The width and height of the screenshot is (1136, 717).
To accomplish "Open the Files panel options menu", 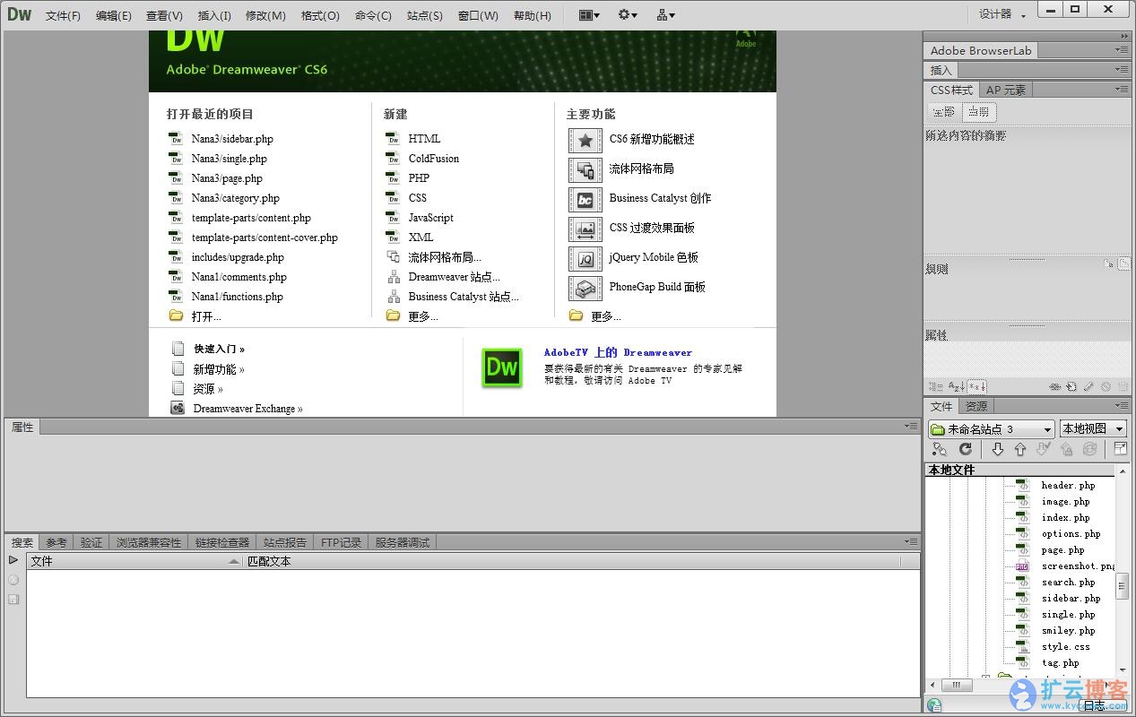I will (1123, 406).
